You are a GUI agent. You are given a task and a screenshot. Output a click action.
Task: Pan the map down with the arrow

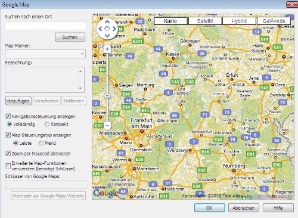(x=107, y=36)
